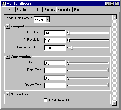
Task: Click the Bottom Crop slider handle
Action: click(107, 85)
